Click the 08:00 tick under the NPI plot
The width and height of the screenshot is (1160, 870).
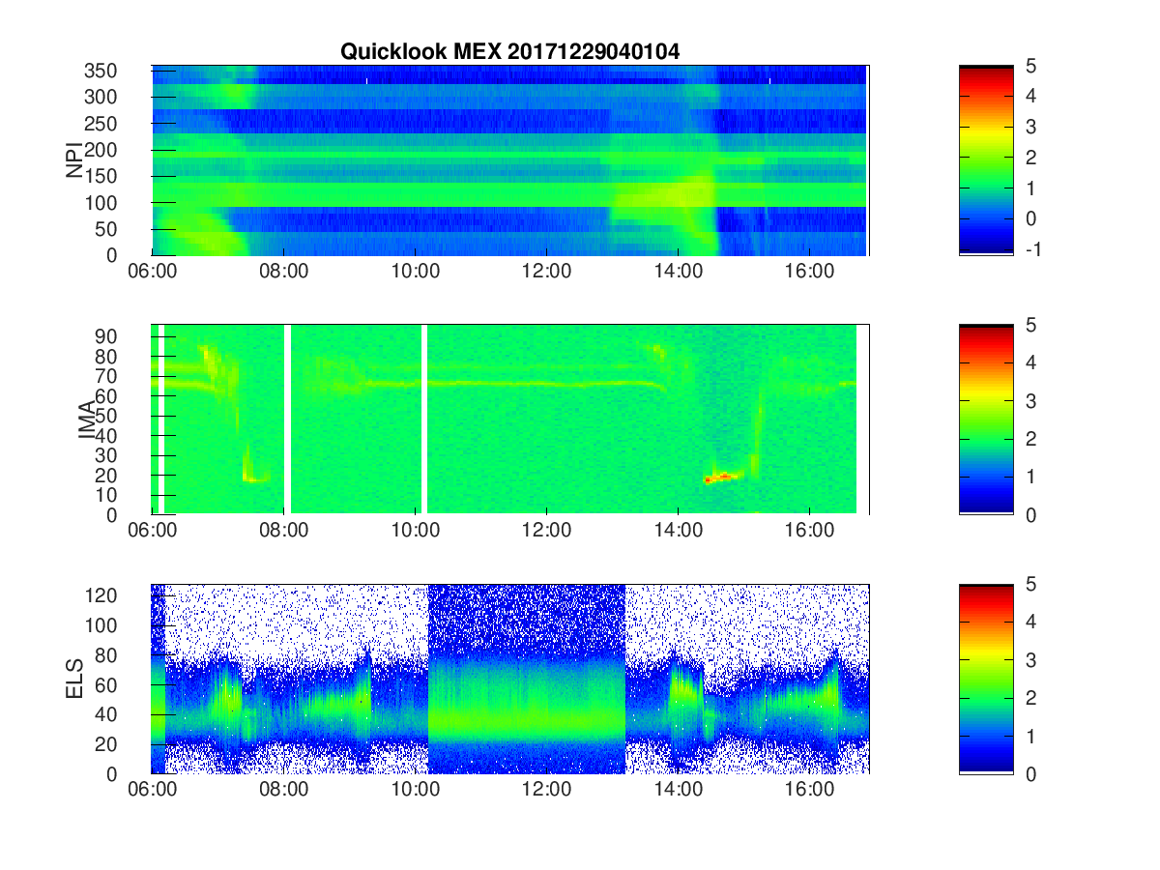(284, 272)
